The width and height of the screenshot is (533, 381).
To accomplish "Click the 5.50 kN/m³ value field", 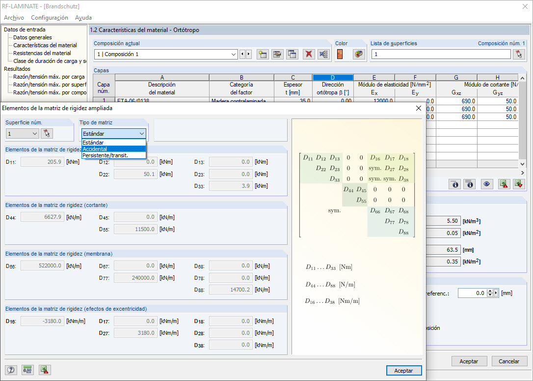I will tap(444, 221).
